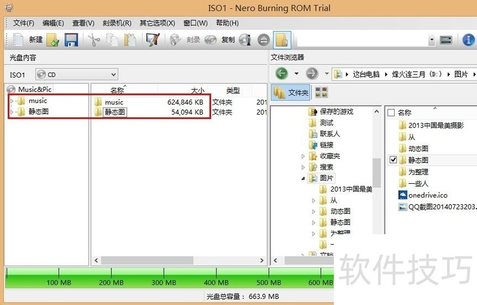The width and height of the screenshot is (477, 305).
Task: Click the Paste clipboard icon
Action: (130, 40)
